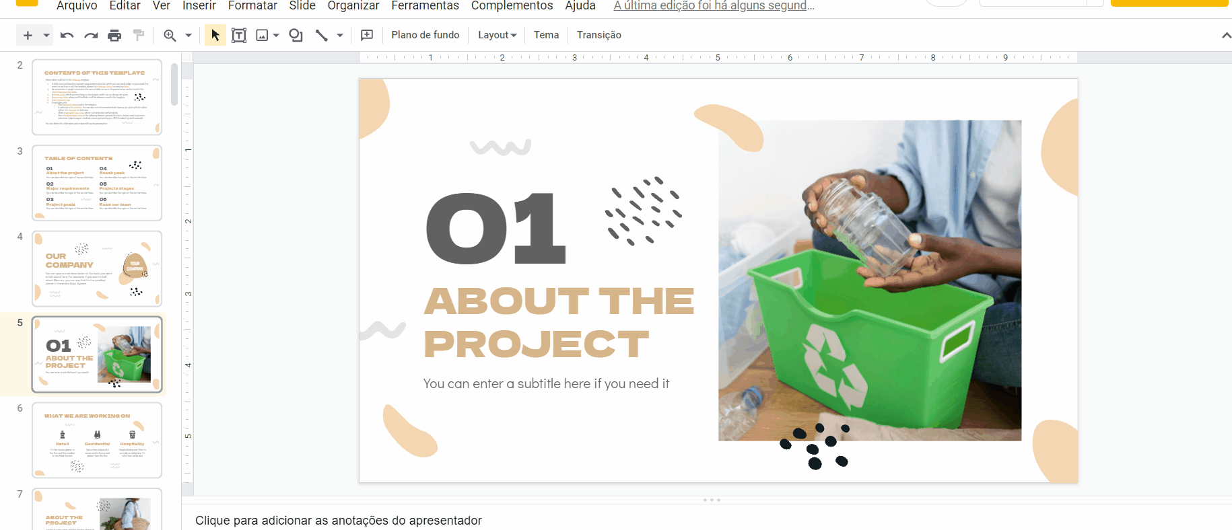
Task: Open the Complementos menu
Action: pyautogui.click(x=512, y=6)
